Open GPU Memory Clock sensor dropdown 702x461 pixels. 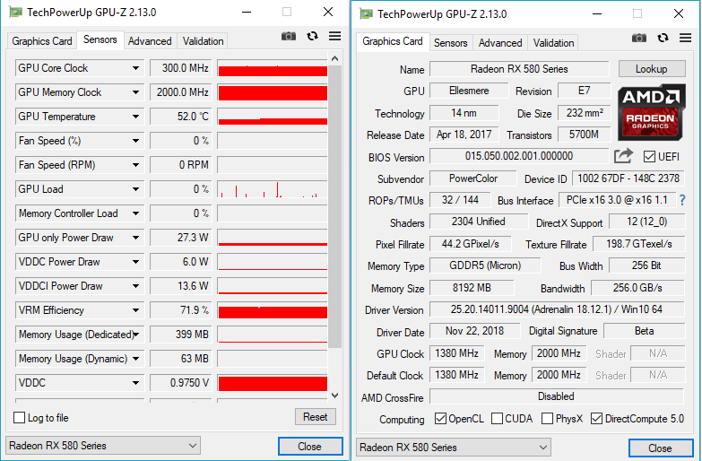coord(135,92)
